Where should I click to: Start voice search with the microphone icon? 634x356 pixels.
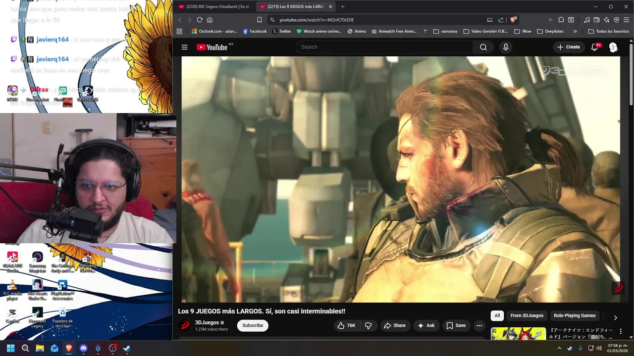[506, 47]
